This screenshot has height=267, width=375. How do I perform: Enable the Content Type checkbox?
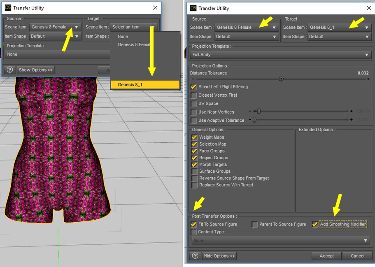(x=193, y=232)
